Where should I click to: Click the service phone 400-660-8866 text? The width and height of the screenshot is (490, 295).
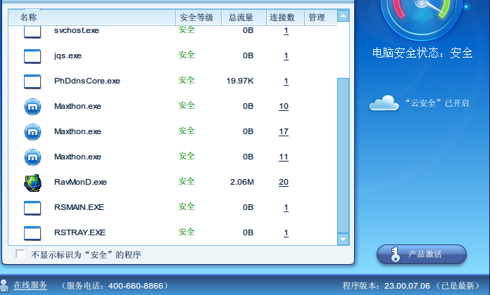(x=136, y=286)
